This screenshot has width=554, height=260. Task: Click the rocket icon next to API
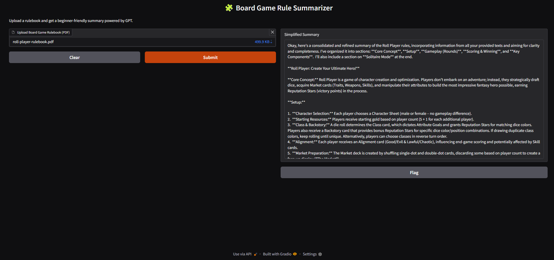pos(255,254)
